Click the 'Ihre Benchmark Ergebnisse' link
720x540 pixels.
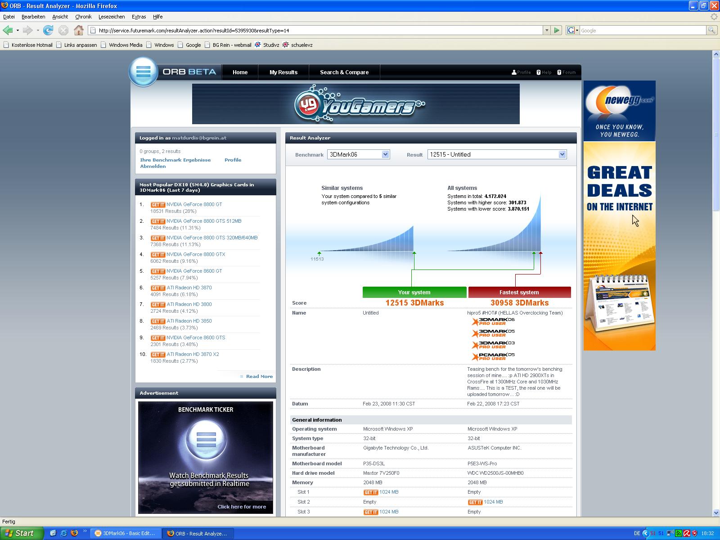click(x=175, y=160)
